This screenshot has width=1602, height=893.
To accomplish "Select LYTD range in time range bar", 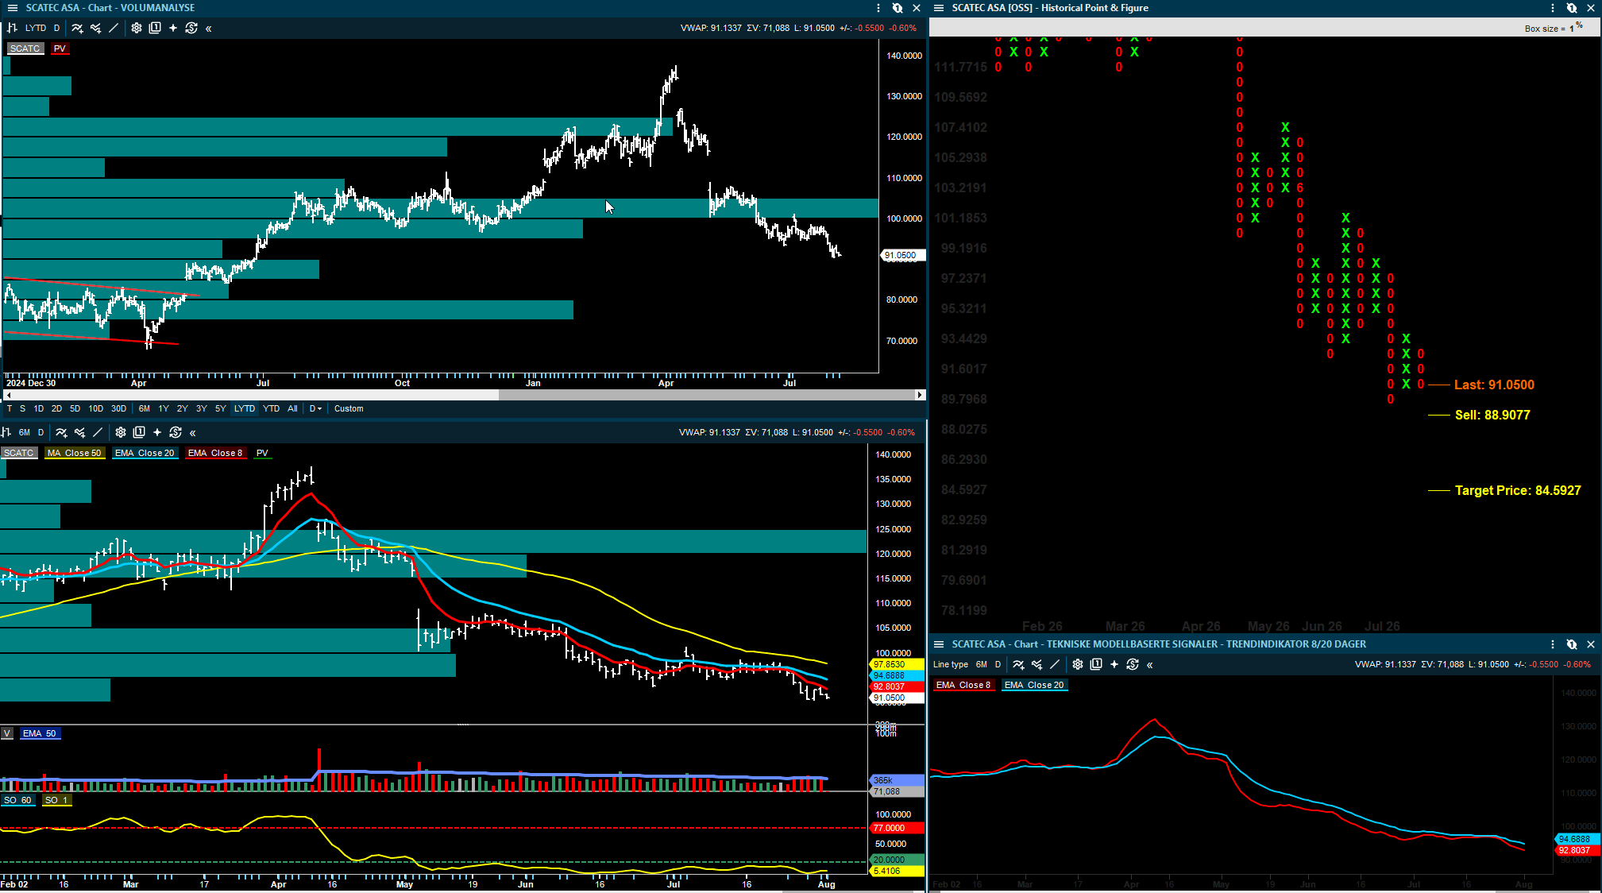I will [245, 408].
